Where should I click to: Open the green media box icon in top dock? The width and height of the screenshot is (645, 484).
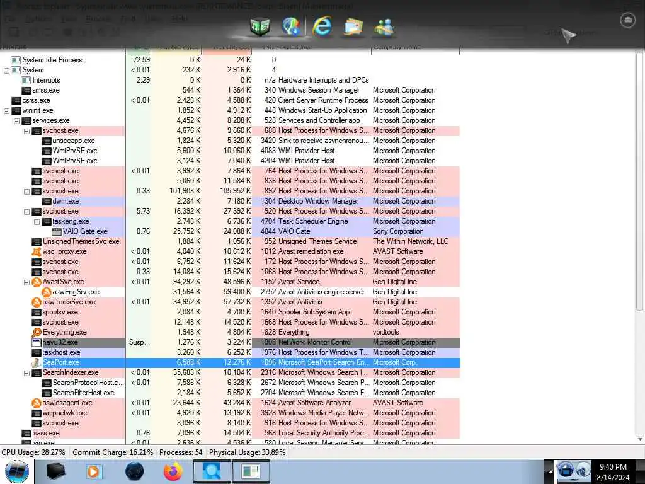(x=260, y=27)
